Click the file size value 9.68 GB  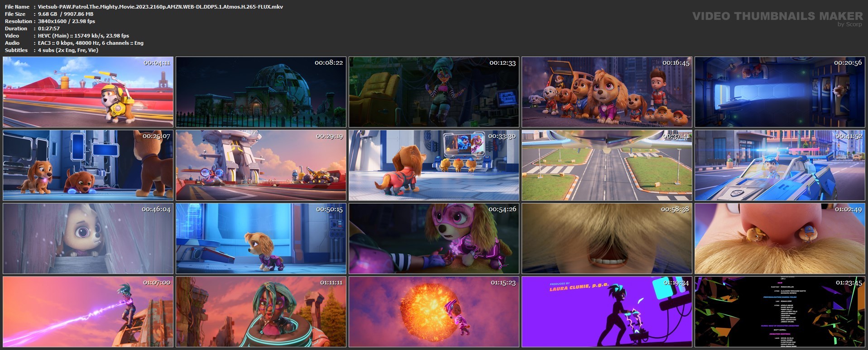(48, 14)
